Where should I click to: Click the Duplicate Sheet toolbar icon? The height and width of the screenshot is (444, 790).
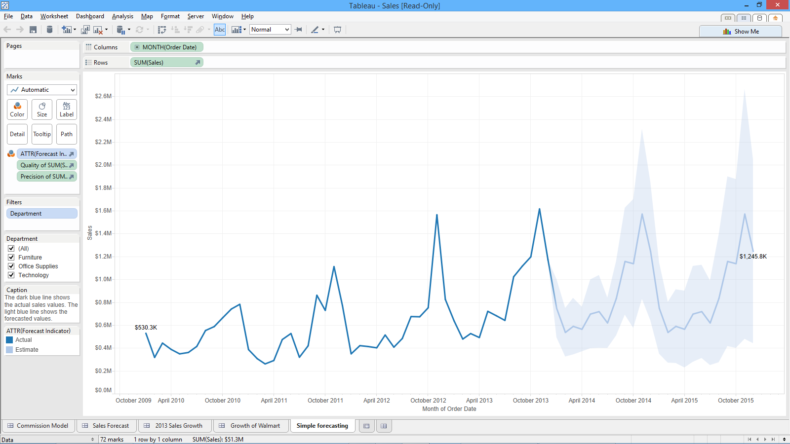tap(85, 30)
